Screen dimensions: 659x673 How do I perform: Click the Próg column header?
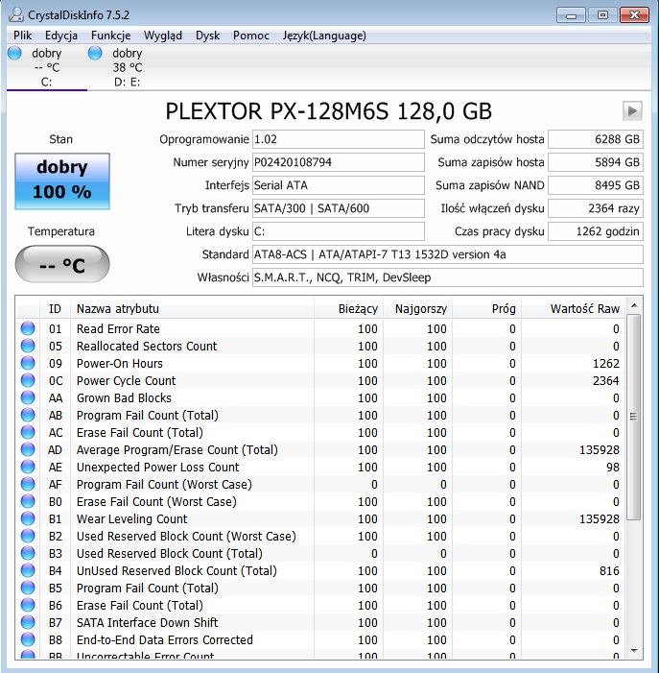point(486,308)
